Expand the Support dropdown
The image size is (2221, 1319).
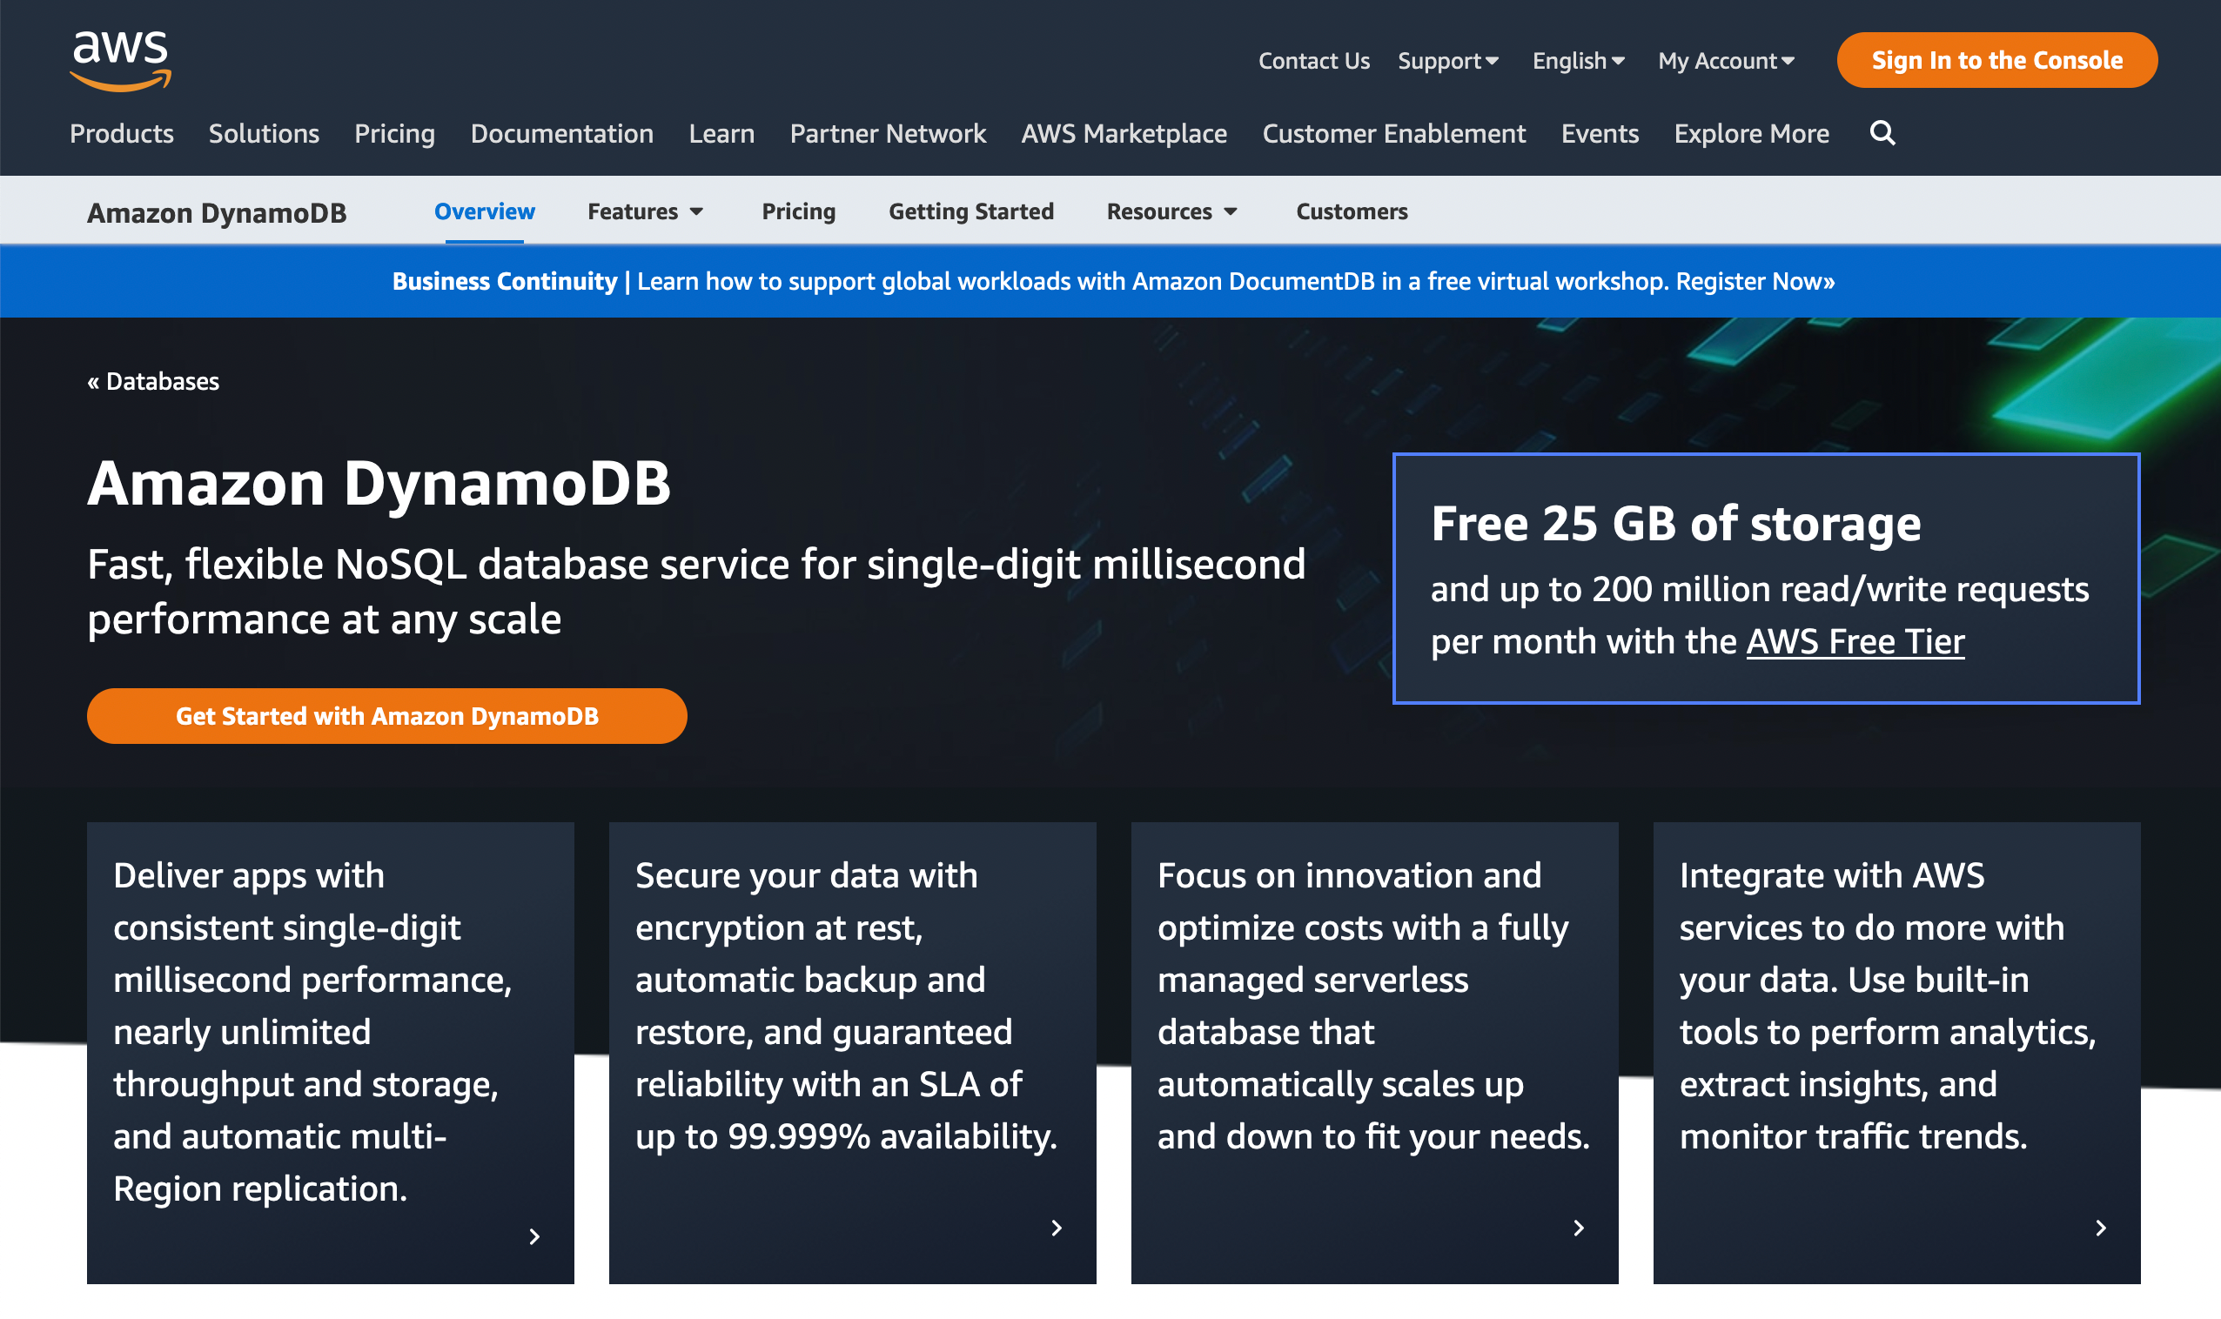(1447, 60)
